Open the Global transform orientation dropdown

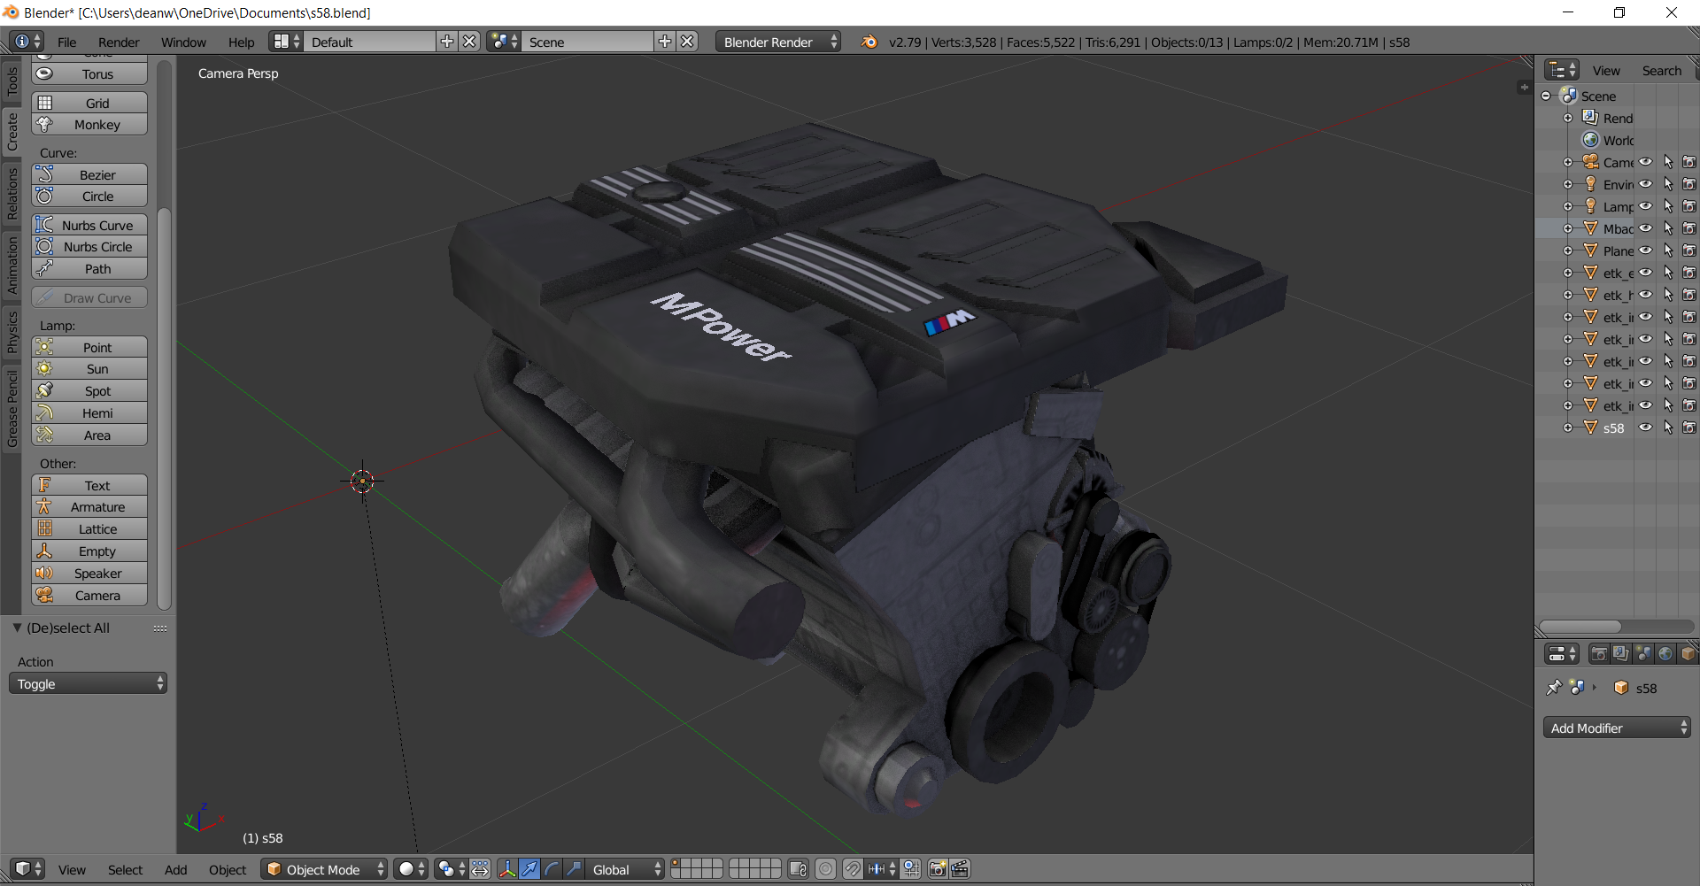626,869
